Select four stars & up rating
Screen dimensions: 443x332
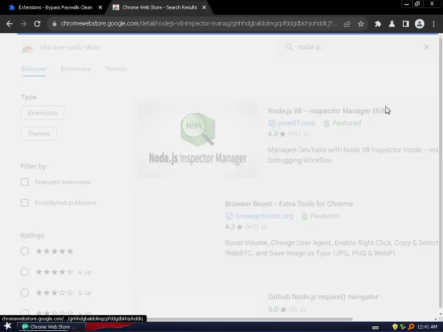click(25, 272)
